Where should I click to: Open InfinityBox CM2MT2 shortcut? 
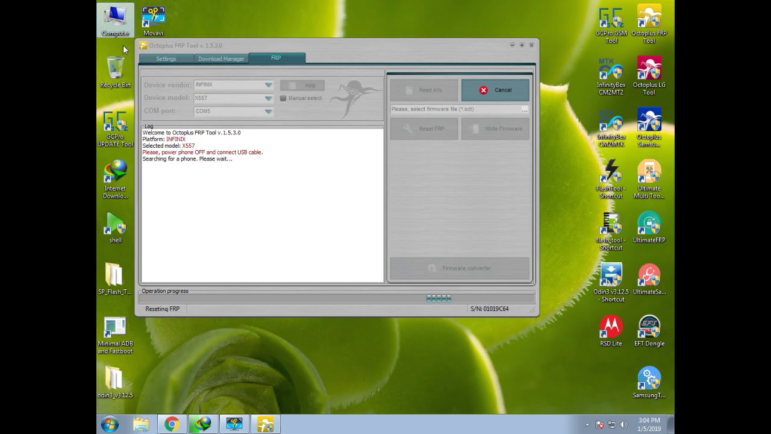tap(611, 76)
